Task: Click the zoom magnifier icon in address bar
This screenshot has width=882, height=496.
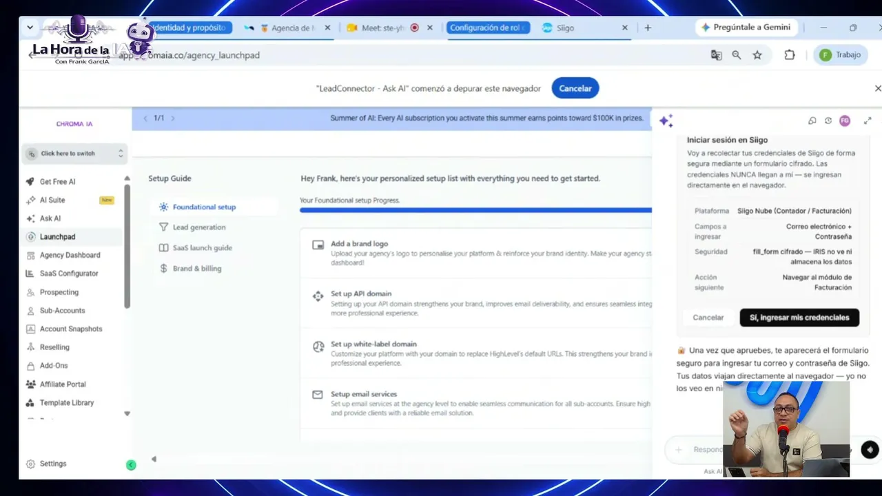Action: point(737,55)
